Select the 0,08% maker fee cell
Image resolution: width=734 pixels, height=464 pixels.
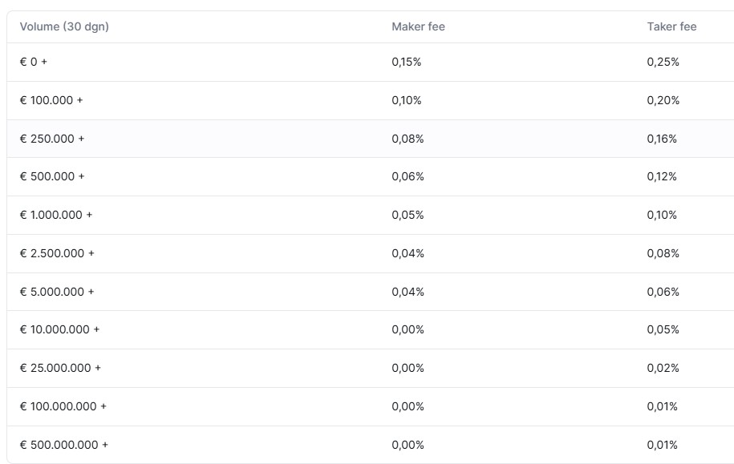[408, 139]
